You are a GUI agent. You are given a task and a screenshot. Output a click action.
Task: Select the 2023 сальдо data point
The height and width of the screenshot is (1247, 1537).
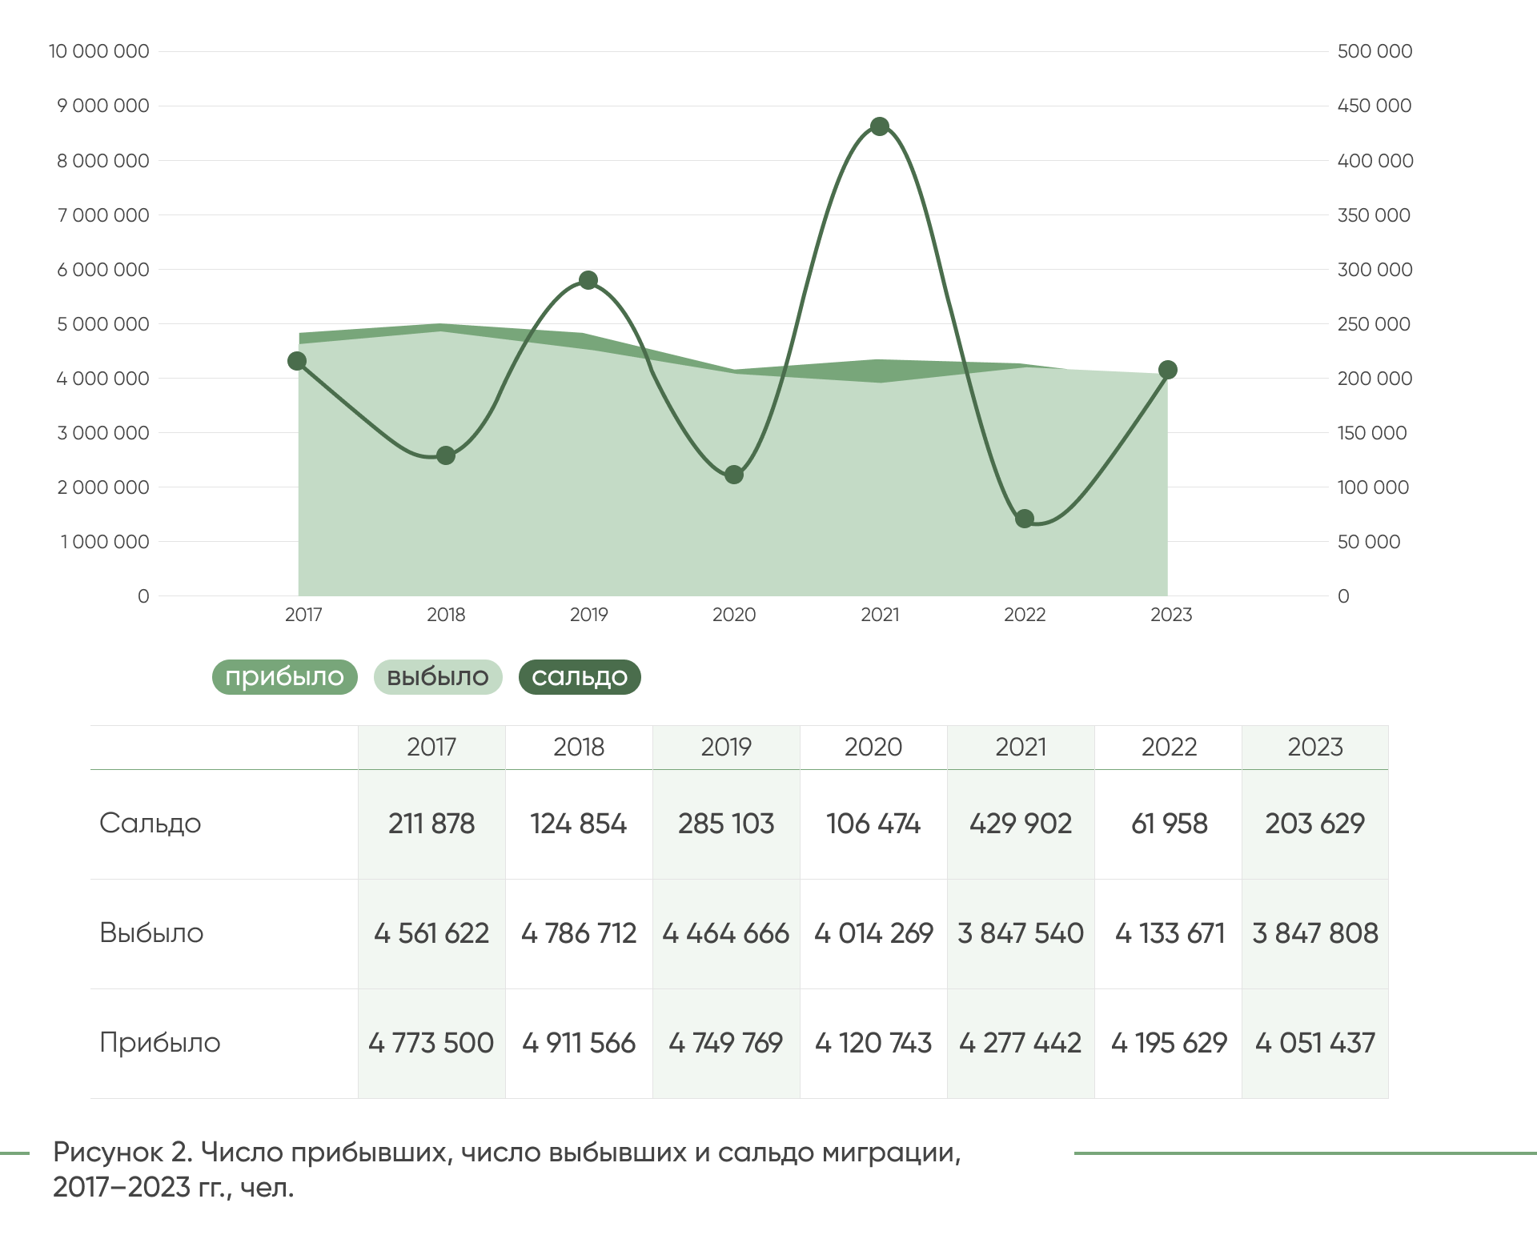pos(1167,370)
